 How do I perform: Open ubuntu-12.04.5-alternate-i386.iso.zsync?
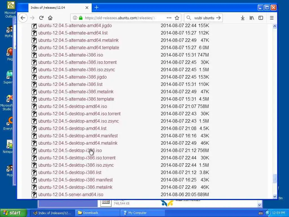[76, 70]
